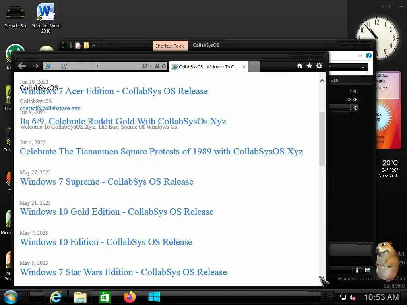Launch Internet Explorer from taskbar

click(56, 297)
